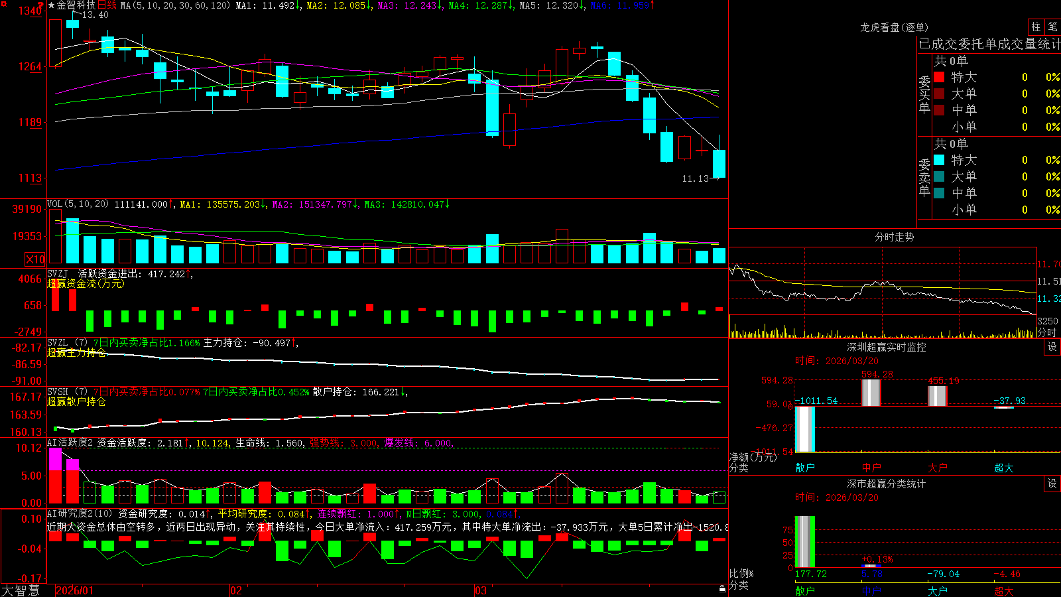
Task: Click the star icon before 金智科技
Action: point(51,5)
